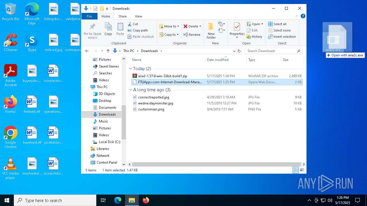Create a New folder

(211, 31)
